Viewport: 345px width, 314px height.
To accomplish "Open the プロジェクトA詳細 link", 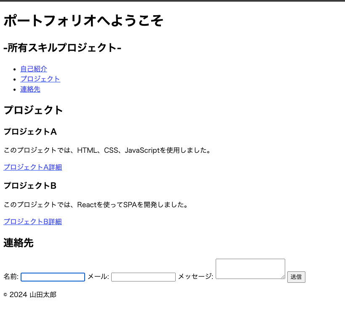I will 33,167.
